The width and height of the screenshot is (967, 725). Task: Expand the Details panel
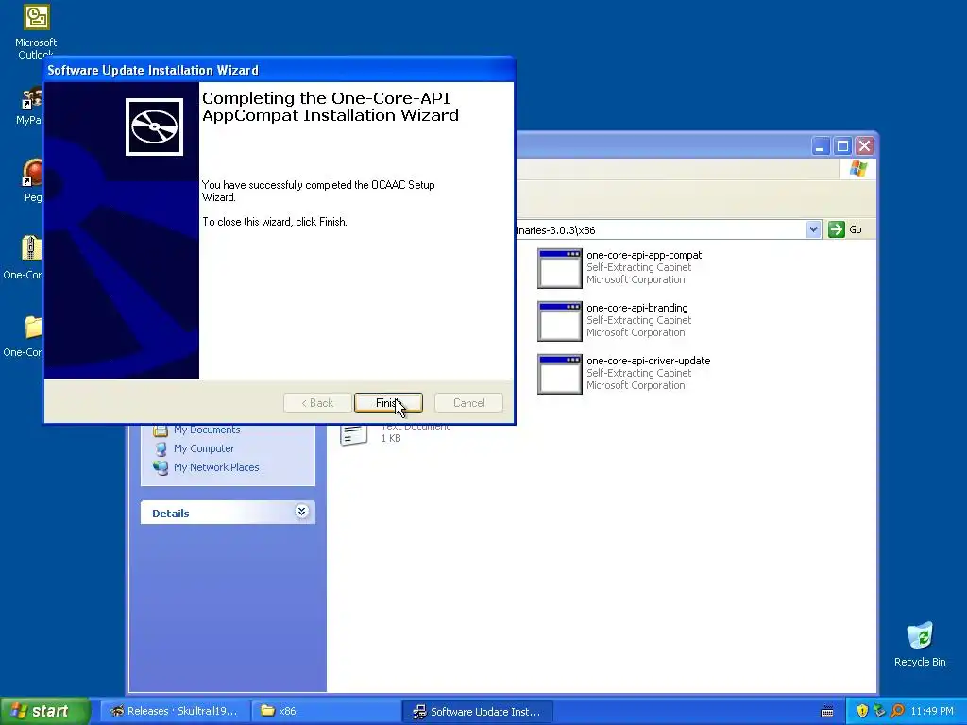point(301,511)
